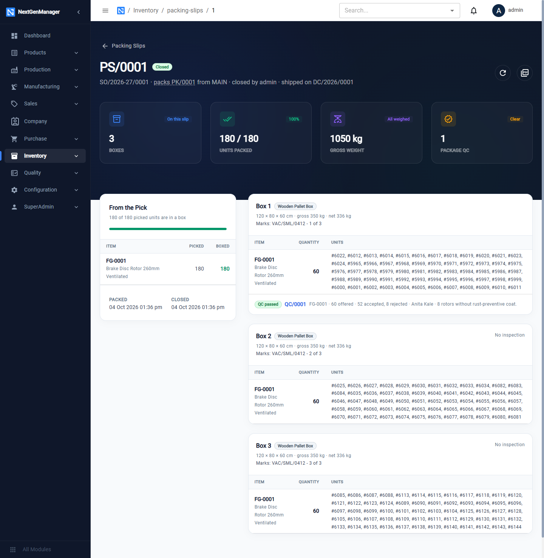Go to Inventory in the breadcrumb
This screenshot has width=544, height=558.
click(x=146, y=11)
